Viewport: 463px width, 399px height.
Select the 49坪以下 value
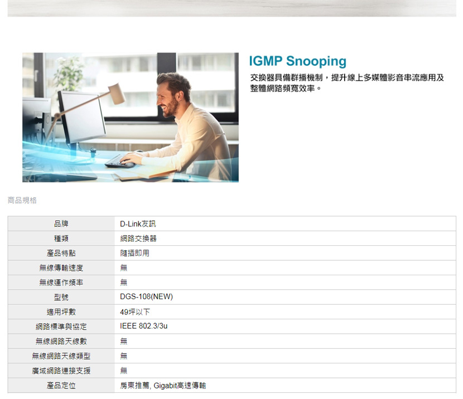[135, 312]
